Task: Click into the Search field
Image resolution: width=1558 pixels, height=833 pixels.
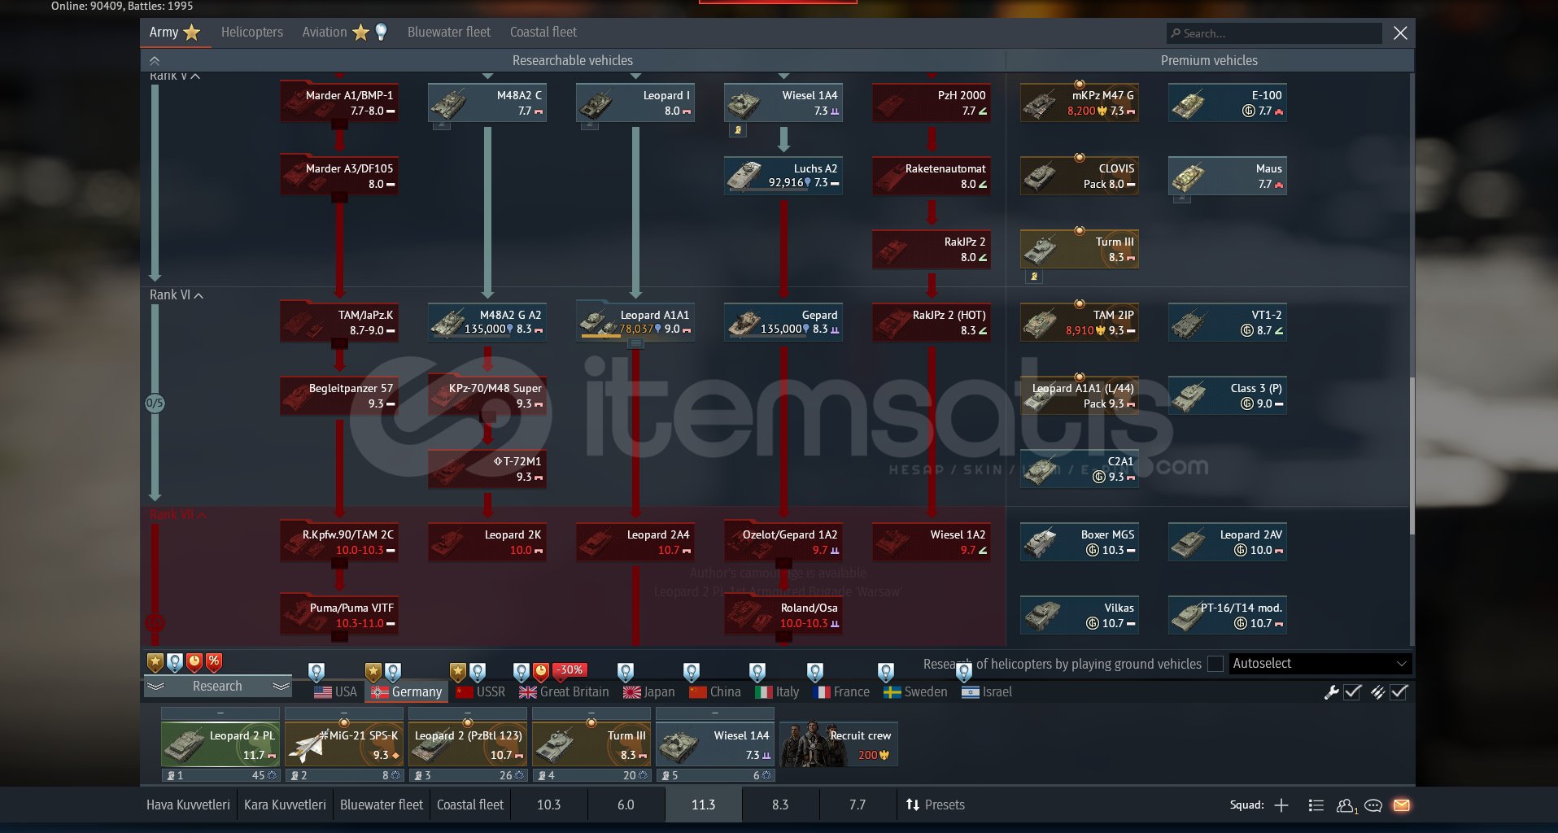Action: pyautogui.click(x=1274, y=33)
